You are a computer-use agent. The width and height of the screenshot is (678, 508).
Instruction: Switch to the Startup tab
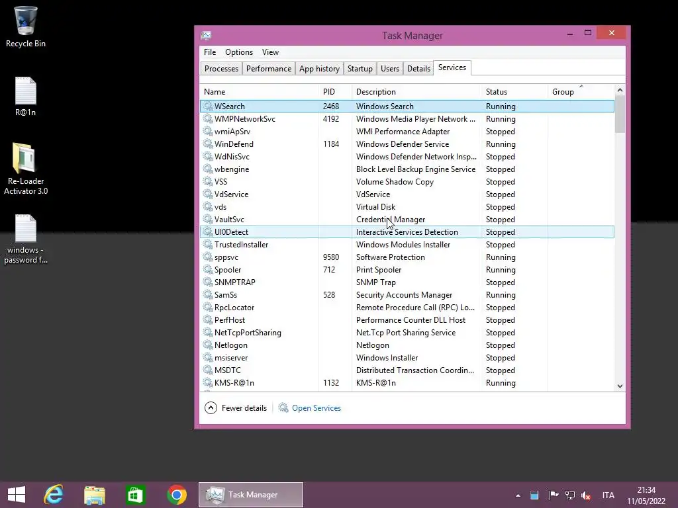coord(360,69)
